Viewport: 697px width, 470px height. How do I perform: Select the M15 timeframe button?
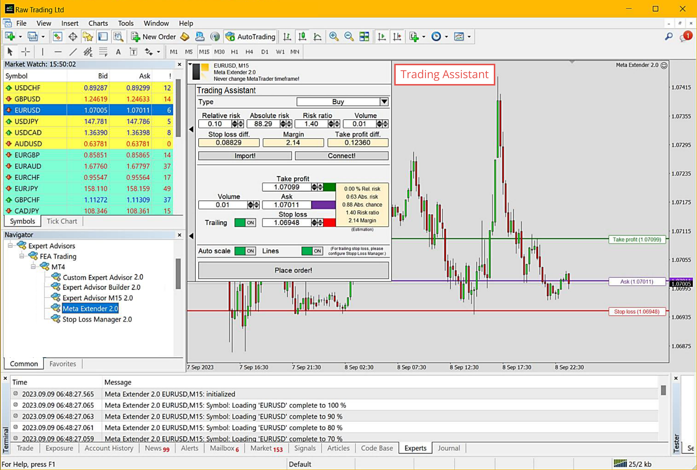(x=204, y=52)
